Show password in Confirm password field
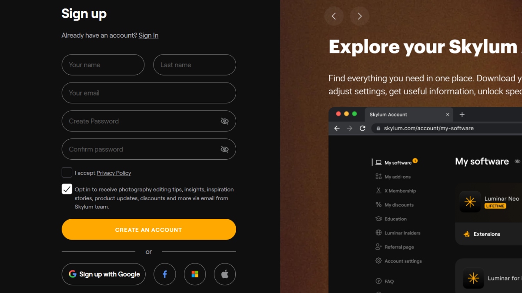This screenshot has height=293, width=522. (224, 149)
